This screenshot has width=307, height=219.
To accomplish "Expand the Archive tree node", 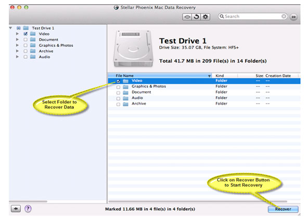I will click(x=17, y=51).
